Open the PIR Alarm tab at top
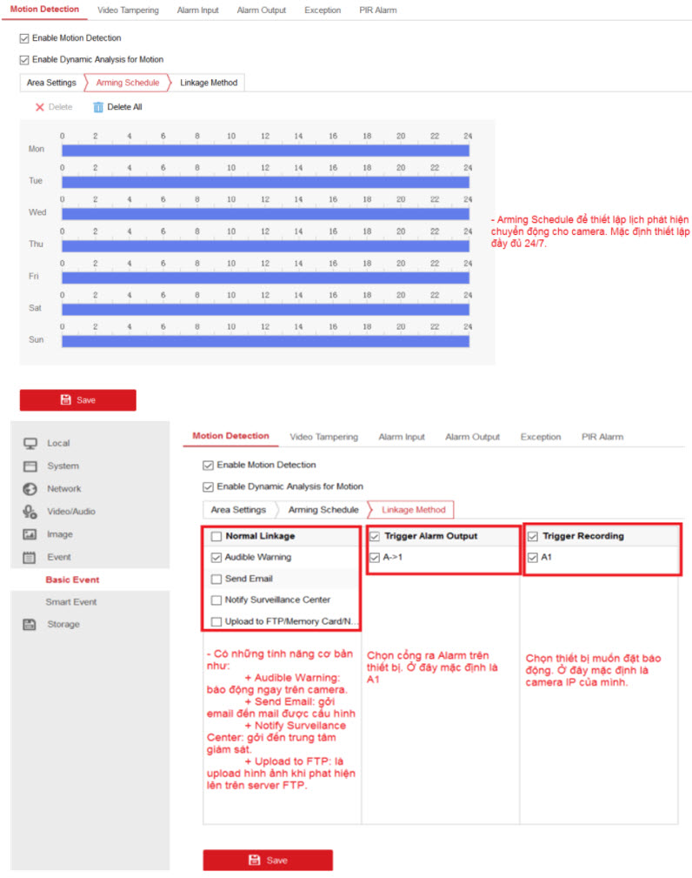 [378, 10]
